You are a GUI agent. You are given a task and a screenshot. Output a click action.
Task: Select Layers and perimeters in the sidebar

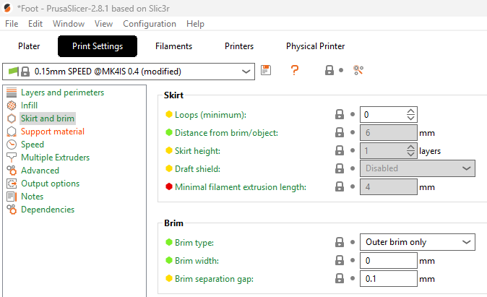62,92
